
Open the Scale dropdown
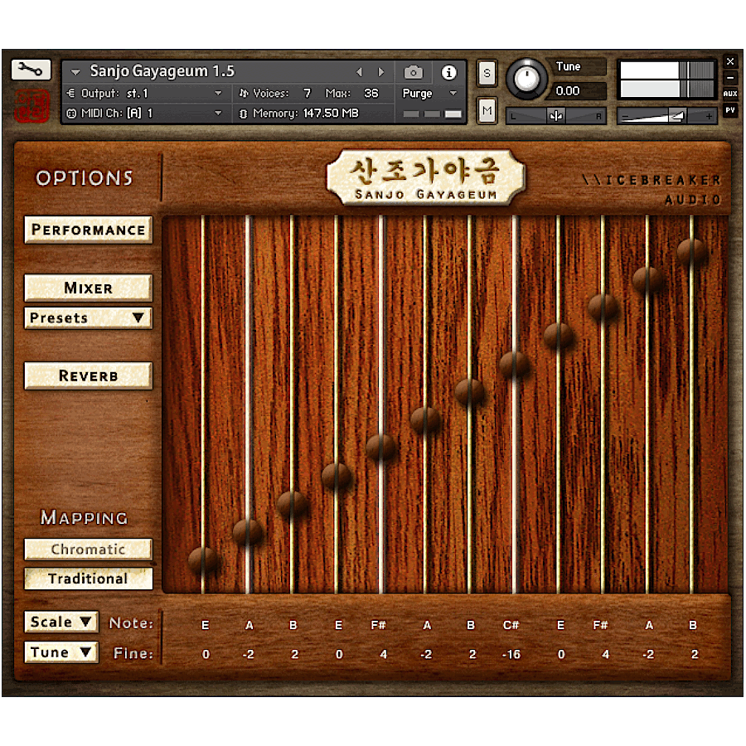tap(61, 622)
